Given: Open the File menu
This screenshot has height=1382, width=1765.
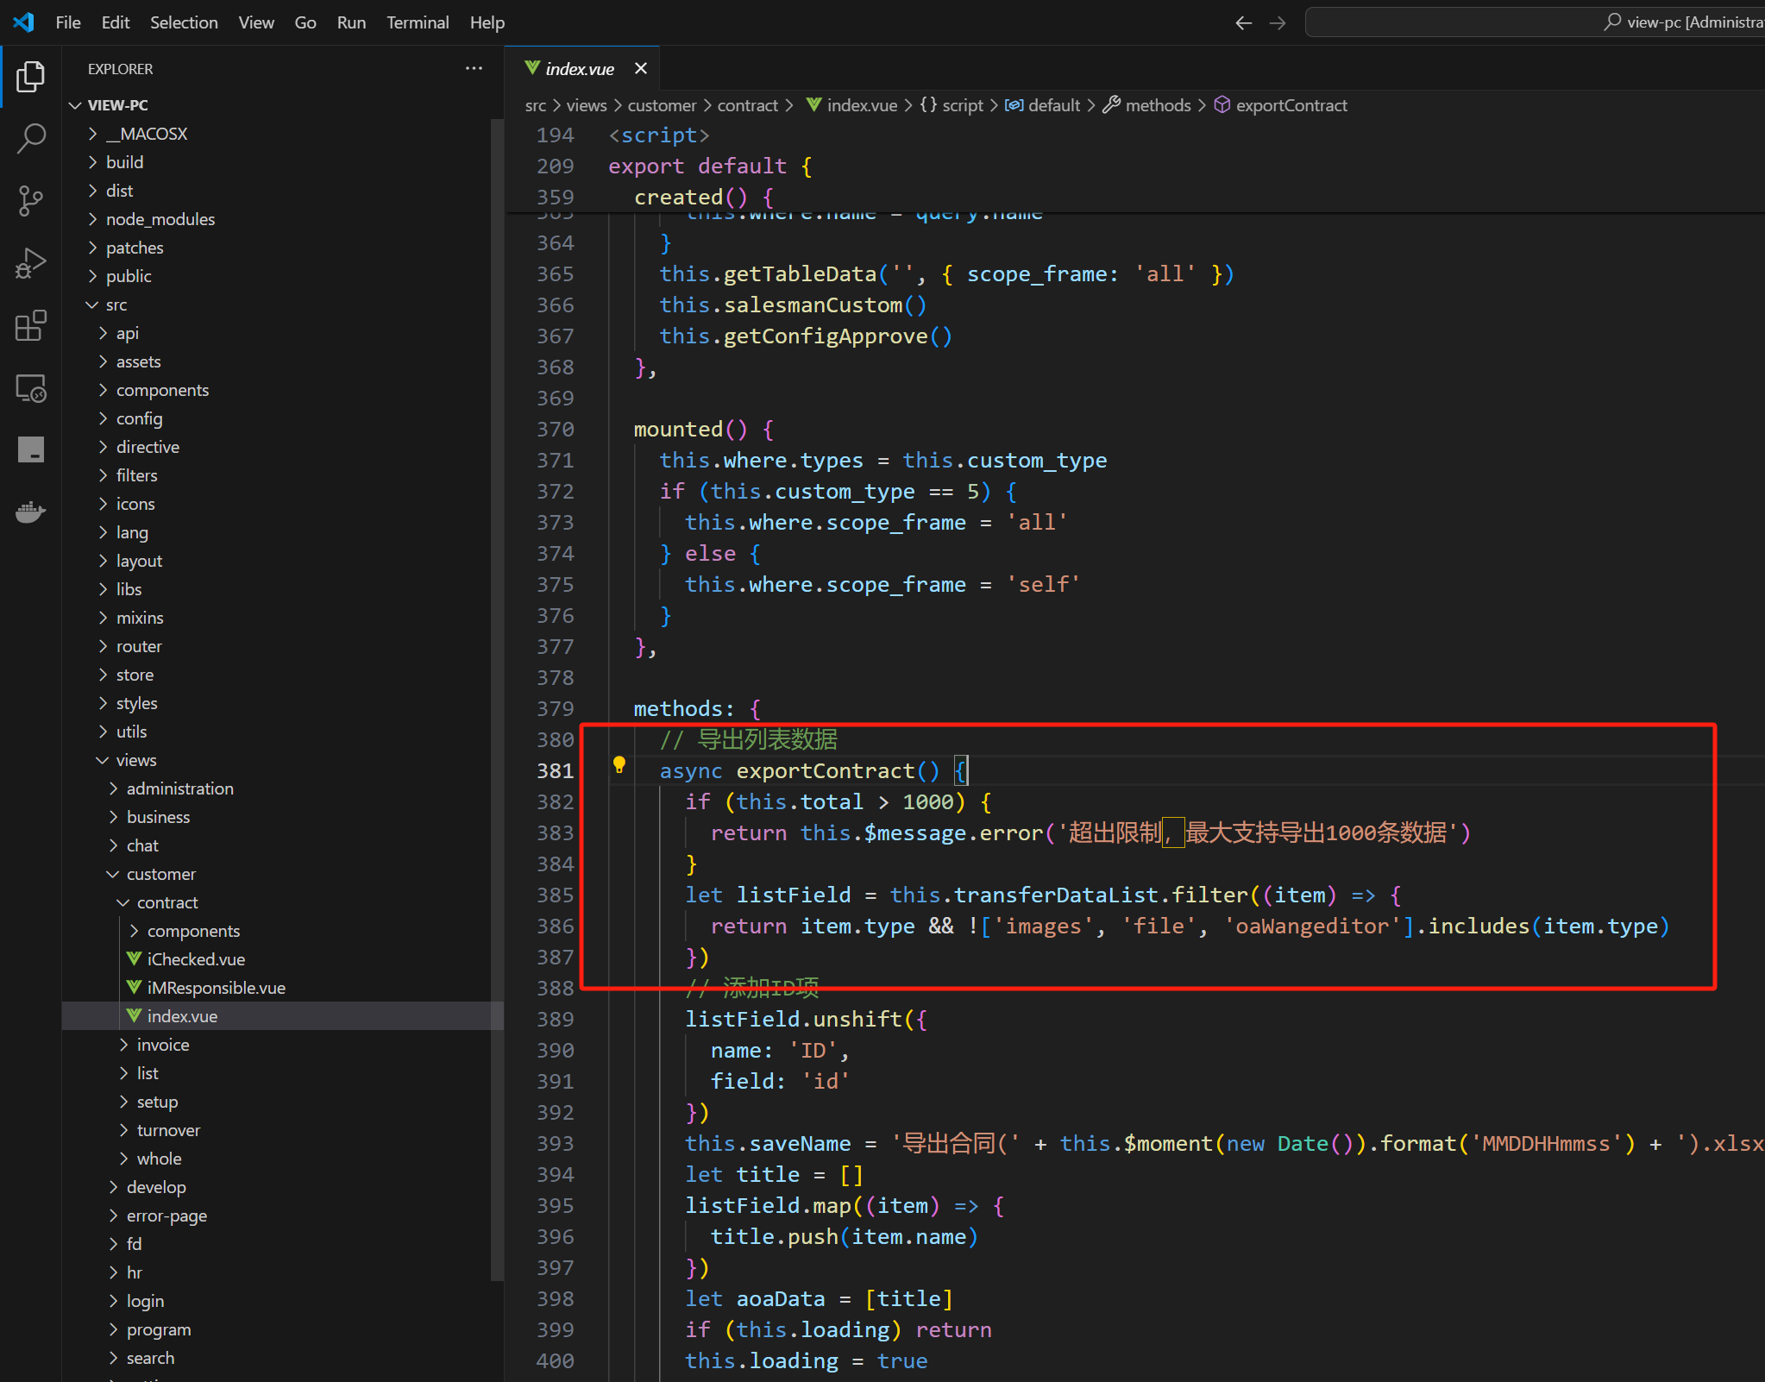Looking at the screenshot, I should 68,22.
